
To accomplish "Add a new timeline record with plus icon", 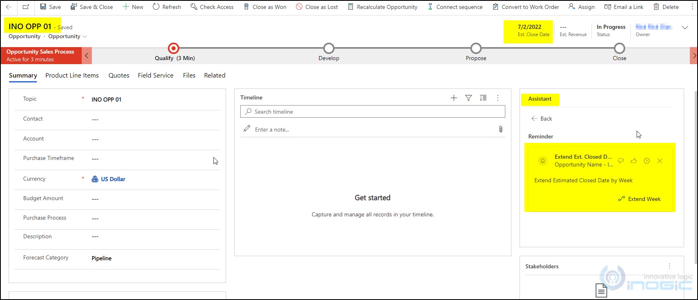I will 454,98.
